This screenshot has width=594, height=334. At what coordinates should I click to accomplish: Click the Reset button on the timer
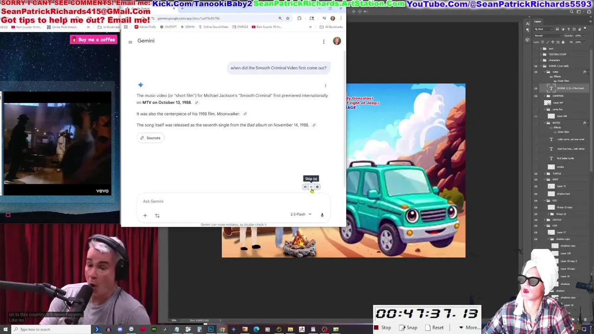434,328
